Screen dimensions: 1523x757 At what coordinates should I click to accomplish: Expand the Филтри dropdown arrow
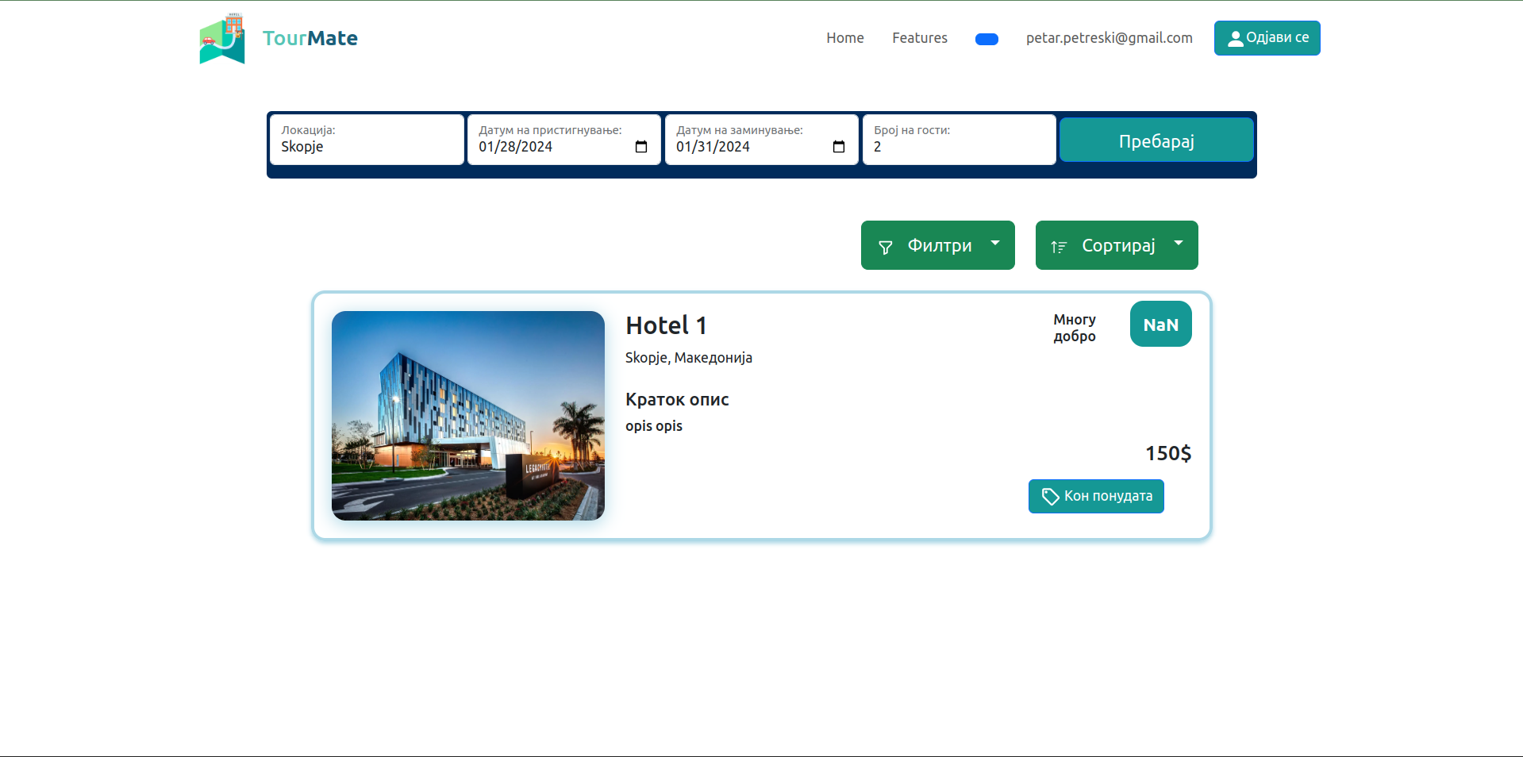(995, 244)
